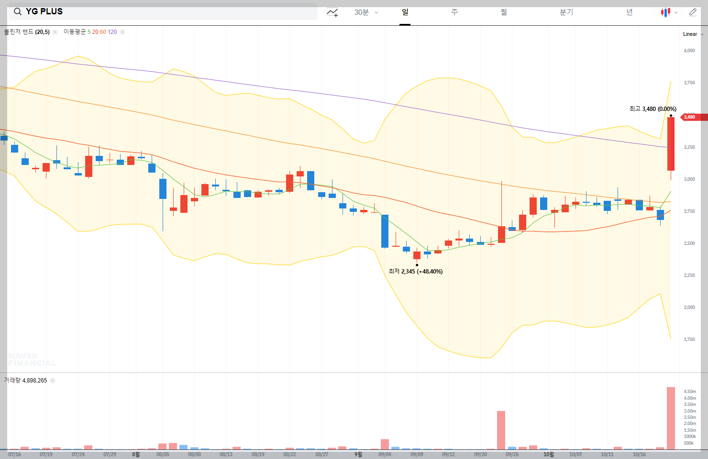Remove the 볼린저 밴드 indicator

click(x=55, y=32)
